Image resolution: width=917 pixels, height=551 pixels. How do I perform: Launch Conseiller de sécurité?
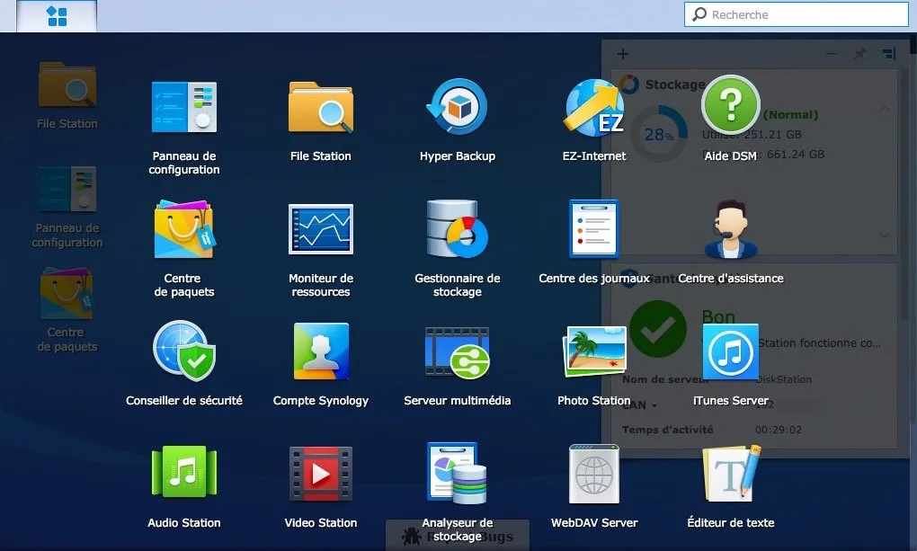click(x=184, y=351)
